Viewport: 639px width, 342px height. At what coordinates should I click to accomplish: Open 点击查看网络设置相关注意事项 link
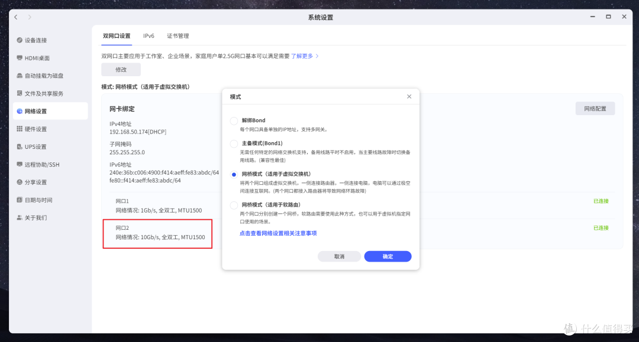(278, 233)
